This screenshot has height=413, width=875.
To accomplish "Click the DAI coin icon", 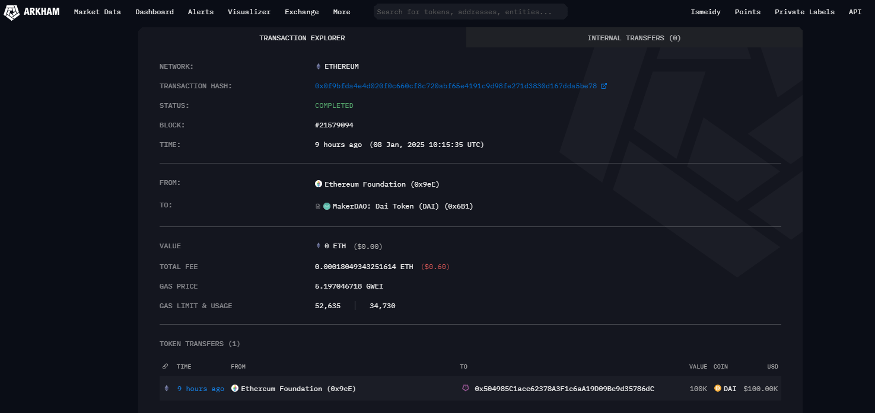I will coord(718,389).
